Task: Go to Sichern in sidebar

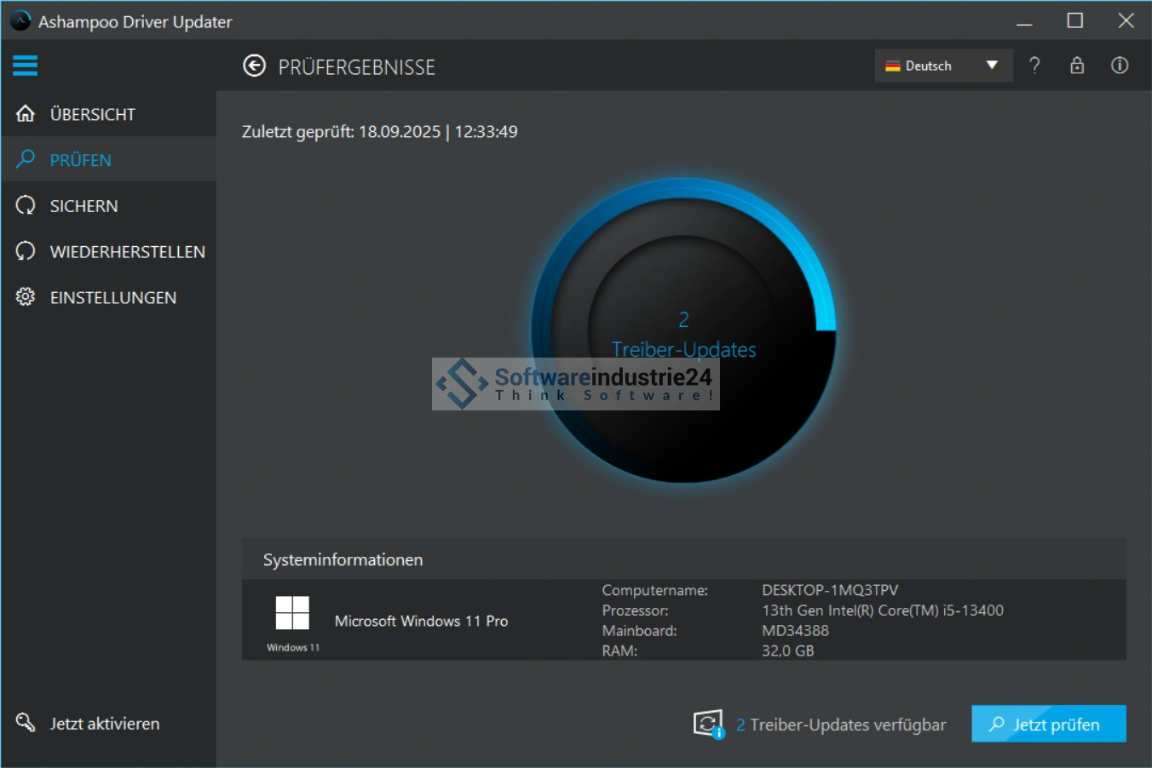Action: (x=84, y=206)
